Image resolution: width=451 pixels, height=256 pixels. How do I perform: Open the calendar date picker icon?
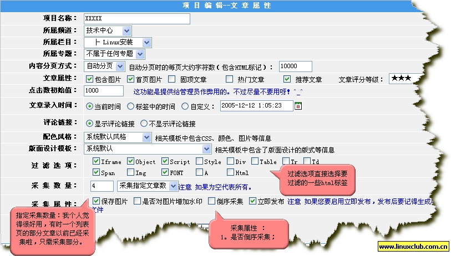click(x=298, y=106)
